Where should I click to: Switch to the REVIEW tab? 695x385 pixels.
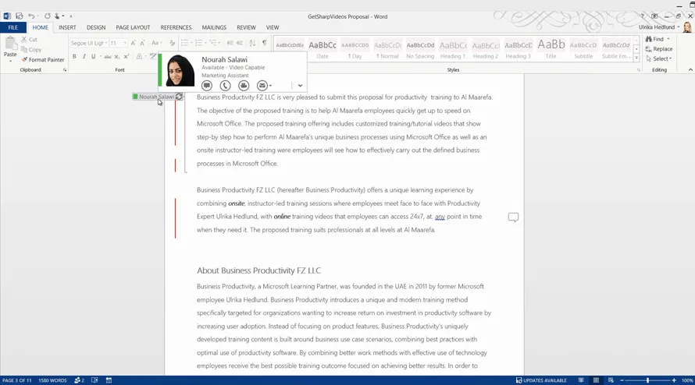[x=246, y=27]
